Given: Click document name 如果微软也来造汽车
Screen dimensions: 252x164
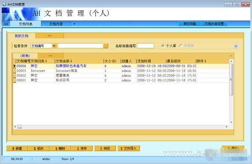Looking at the screenshot, I should [71, 66].
